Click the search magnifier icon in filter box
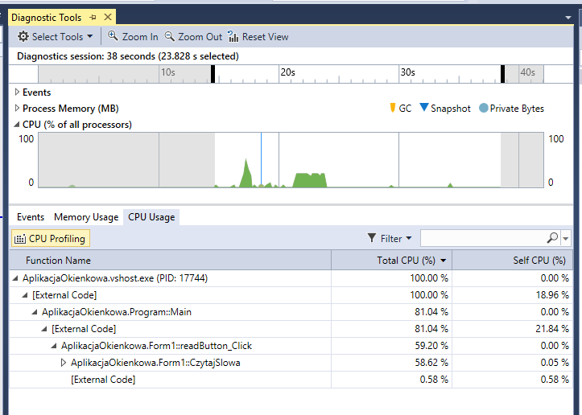Image resolution: width=582 pixels, height=415 pixels. [552, 238]
